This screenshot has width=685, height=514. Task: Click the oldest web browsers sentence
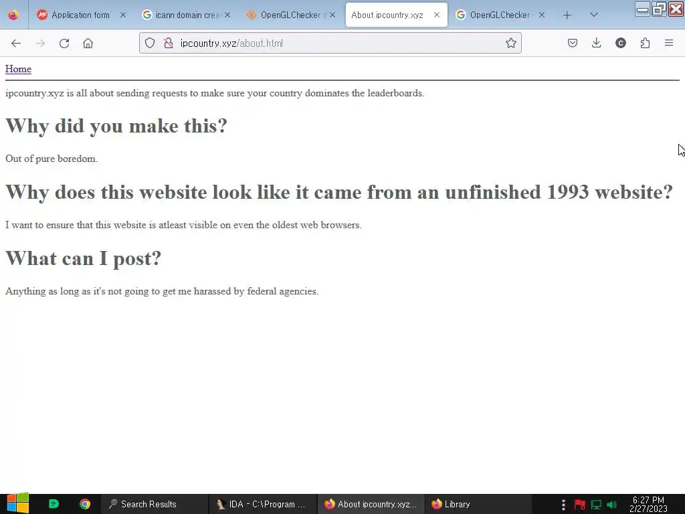point(183,225)
